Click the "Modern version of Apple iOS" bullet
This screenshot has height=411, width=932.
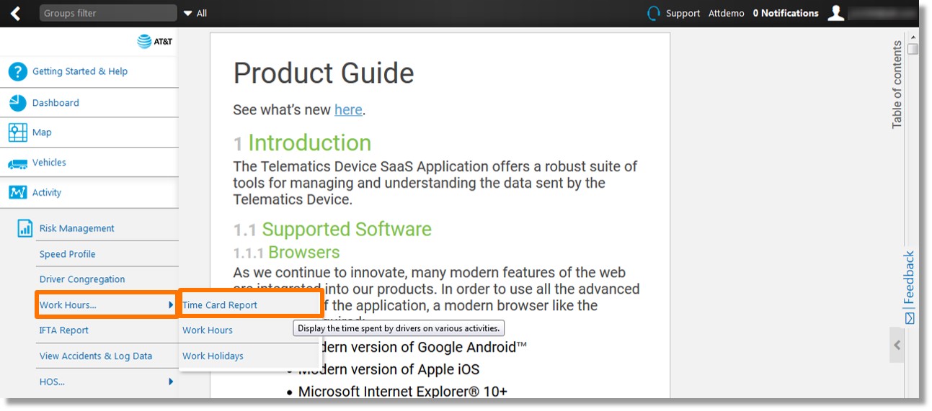pyautogui.click(x=389, y=369)
